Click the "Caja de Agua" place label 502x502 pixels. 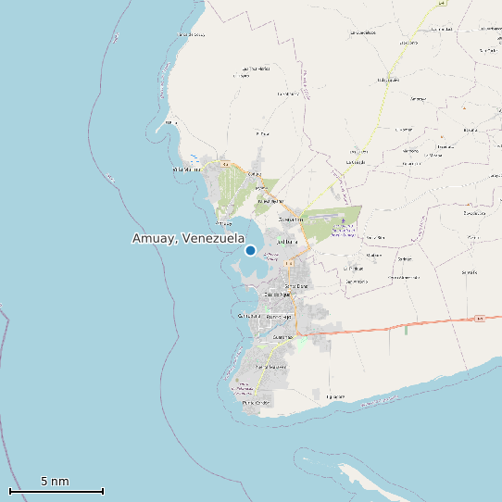pyautogui.click(x=277, y=295)
